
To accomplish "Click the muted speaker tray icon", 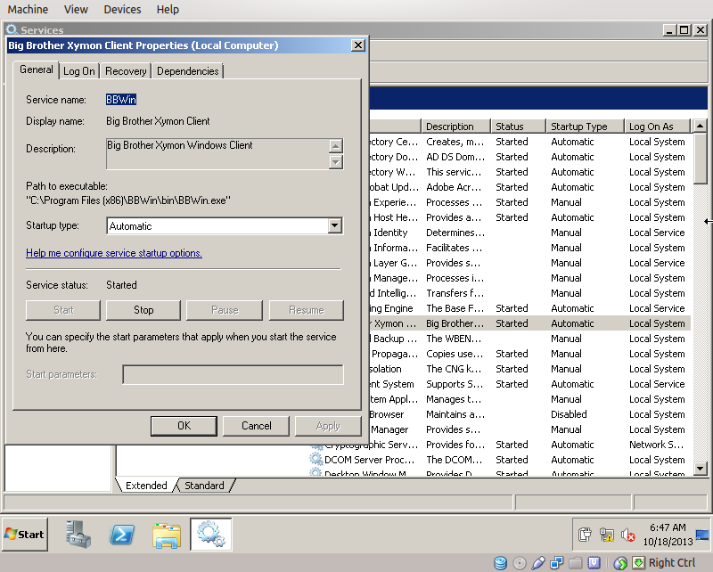I will tap(628, 535).
